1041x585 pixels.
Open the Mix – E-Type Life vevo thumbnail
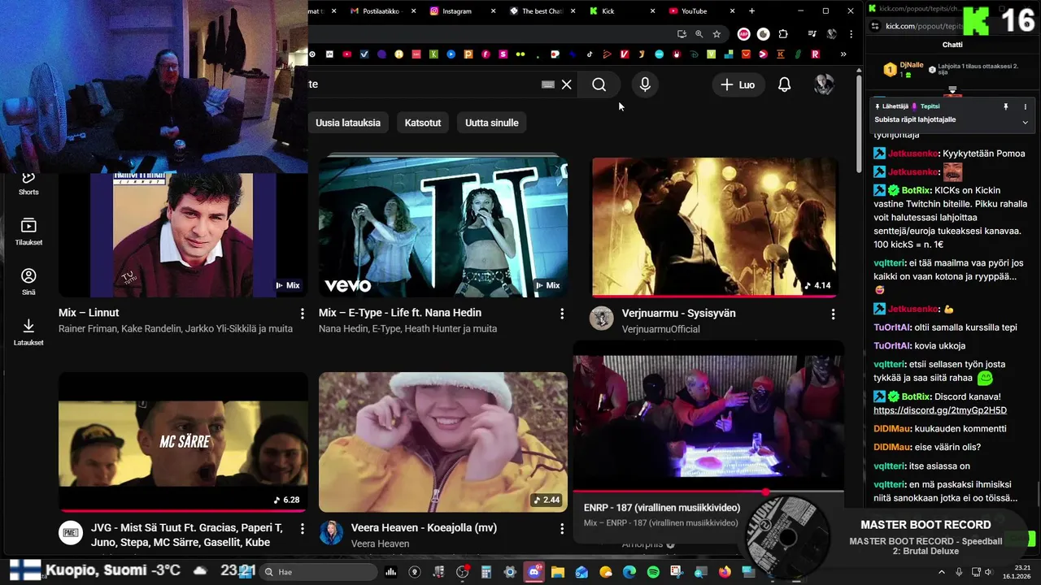point(443,225)
